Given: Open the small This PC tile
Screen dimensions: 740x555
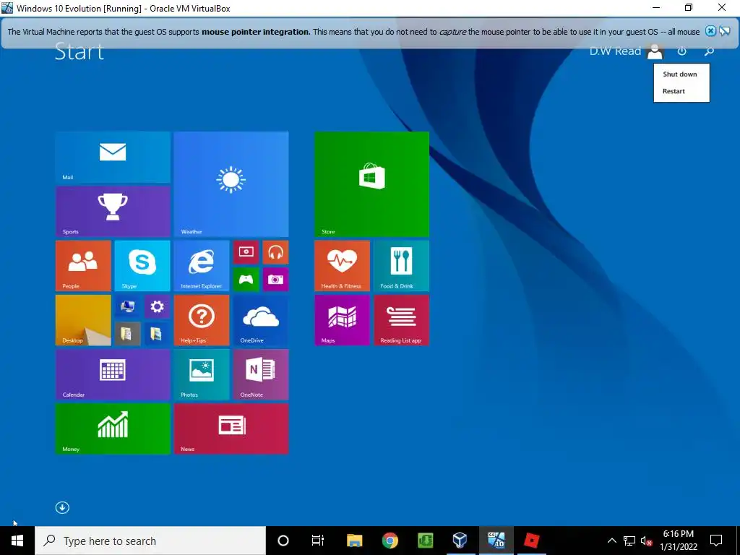Looking at the screenshot, I should pyautogui.click(x=127, y=306).
